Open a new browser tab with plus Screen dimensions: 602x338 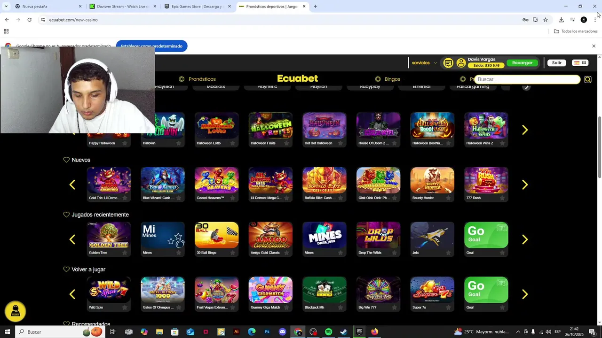click(x=315, y=7)
